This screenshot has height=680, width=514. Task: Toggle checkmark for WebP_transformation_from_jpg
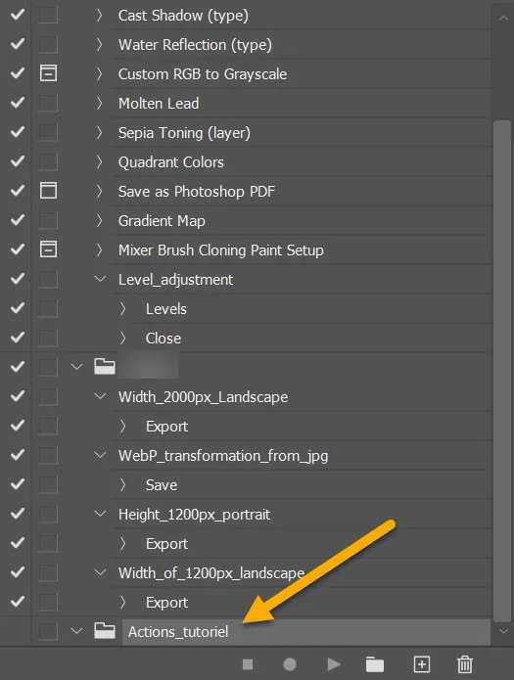click(x=18, y=455)
